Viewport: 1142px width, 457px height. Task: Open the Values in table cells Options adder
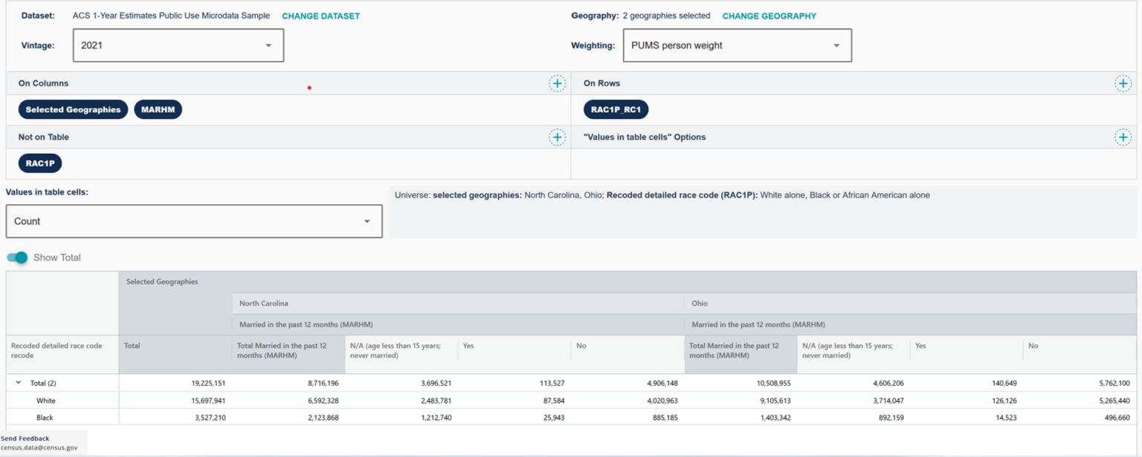(x=1123, y=137)
